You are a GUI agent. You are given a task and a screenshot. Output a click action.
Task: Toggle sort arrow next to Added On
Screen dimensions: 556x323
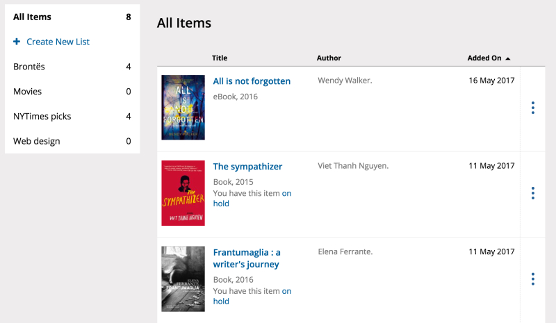[x=508, y=58]
